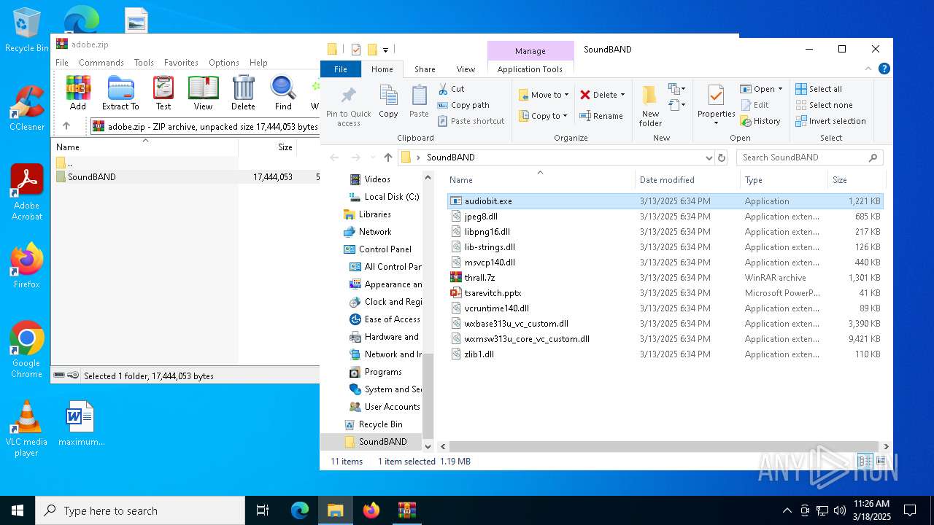Click the Size column header in WinRAR
This screenshot has width=934, height=525.
[268, 147]
